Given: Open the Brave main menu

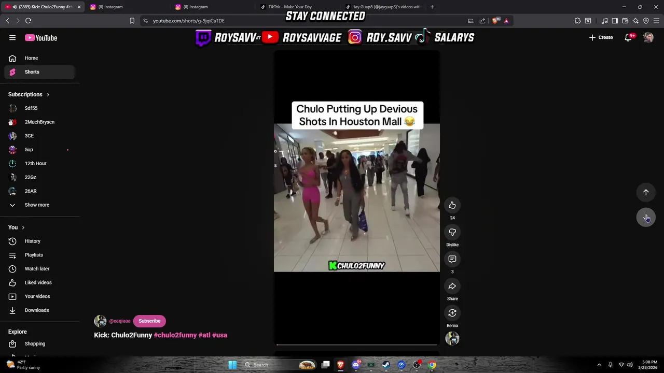Looking at the screenshot, I should pos(657,21).
